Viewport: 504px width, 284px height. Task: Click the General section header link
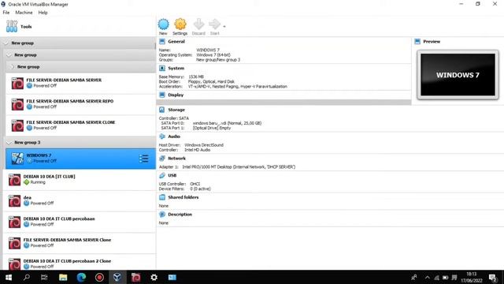[x=176, y=42]
